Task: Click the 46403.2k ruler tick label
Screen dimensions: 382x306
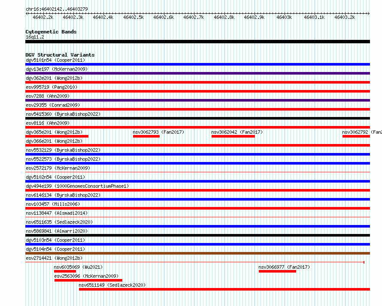Action: (345, 17)
